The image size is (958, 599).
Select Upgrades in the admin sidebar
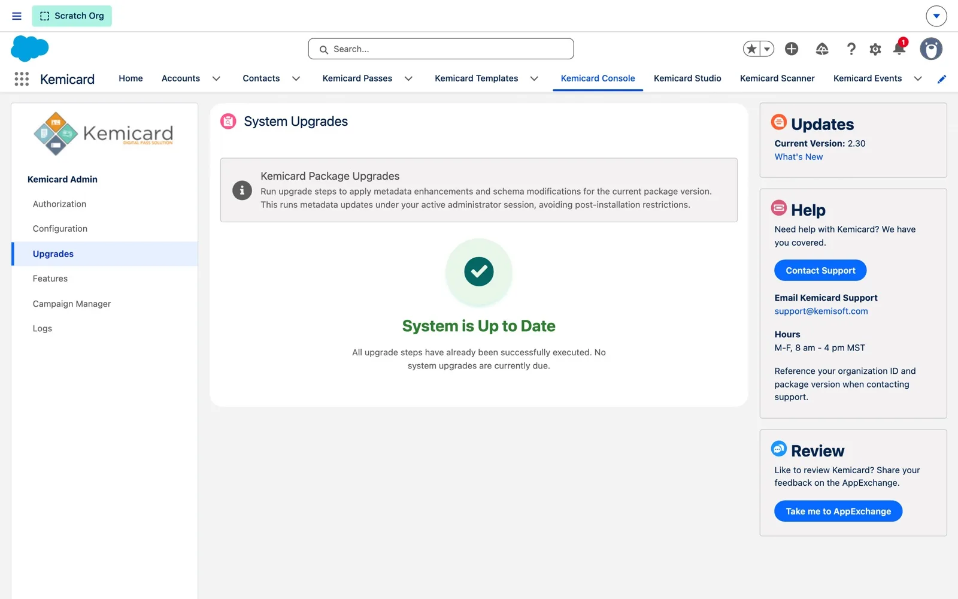coord(104,254)
